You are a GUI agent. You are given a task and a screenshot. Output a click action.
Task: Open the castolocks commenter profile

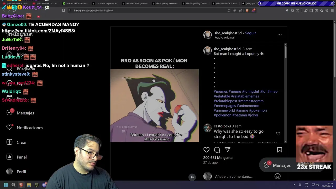(x=222, y=126)
